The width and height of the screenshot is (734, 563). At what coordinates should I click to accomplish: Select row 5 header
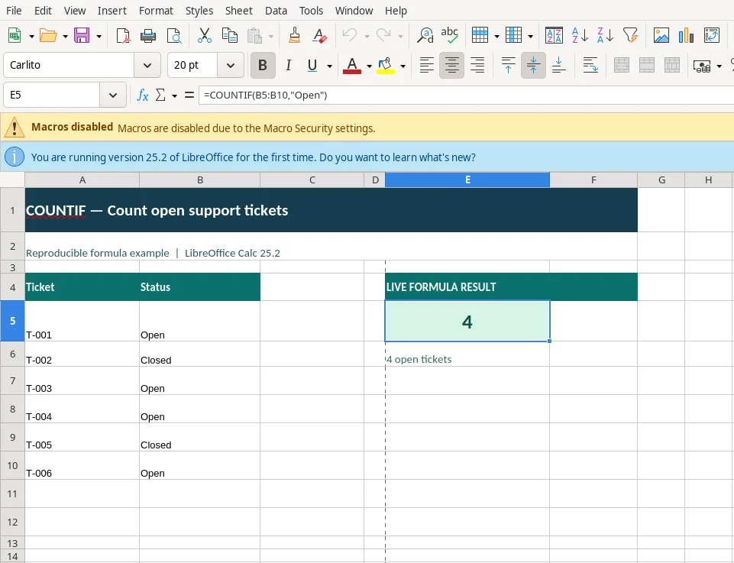(x=13, y=321)
